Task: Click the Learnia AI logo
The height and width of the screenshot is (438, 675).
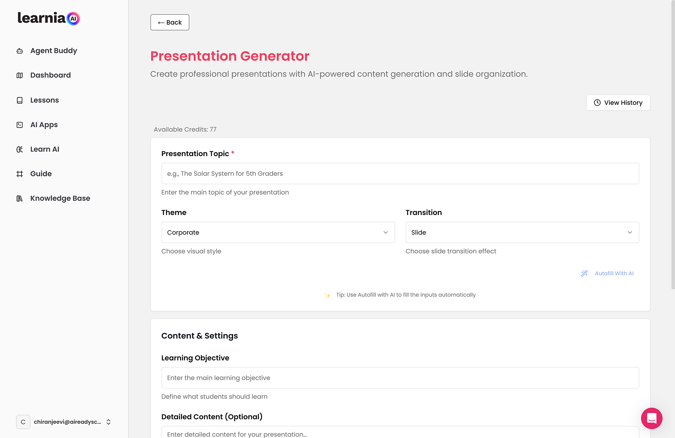Action: (49, 18)
